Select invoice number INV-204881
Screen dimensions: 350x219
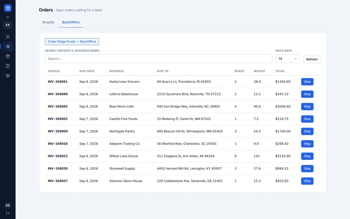point(58,81)
